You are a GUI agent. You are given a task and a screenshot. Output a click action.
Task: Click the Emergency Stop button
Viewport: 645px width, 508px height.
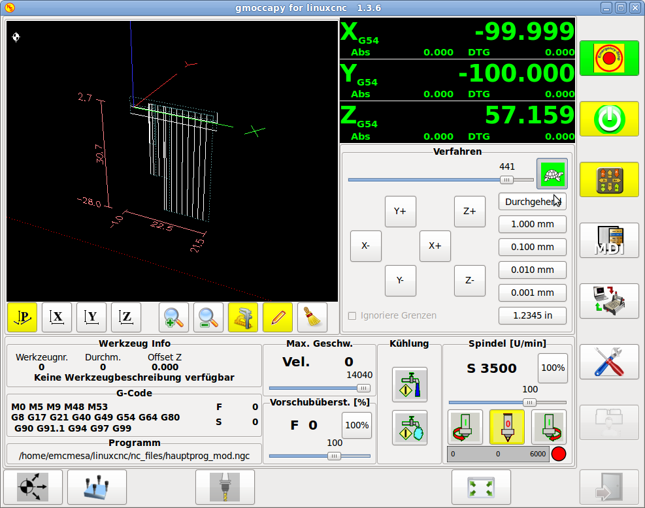[609, 58]
